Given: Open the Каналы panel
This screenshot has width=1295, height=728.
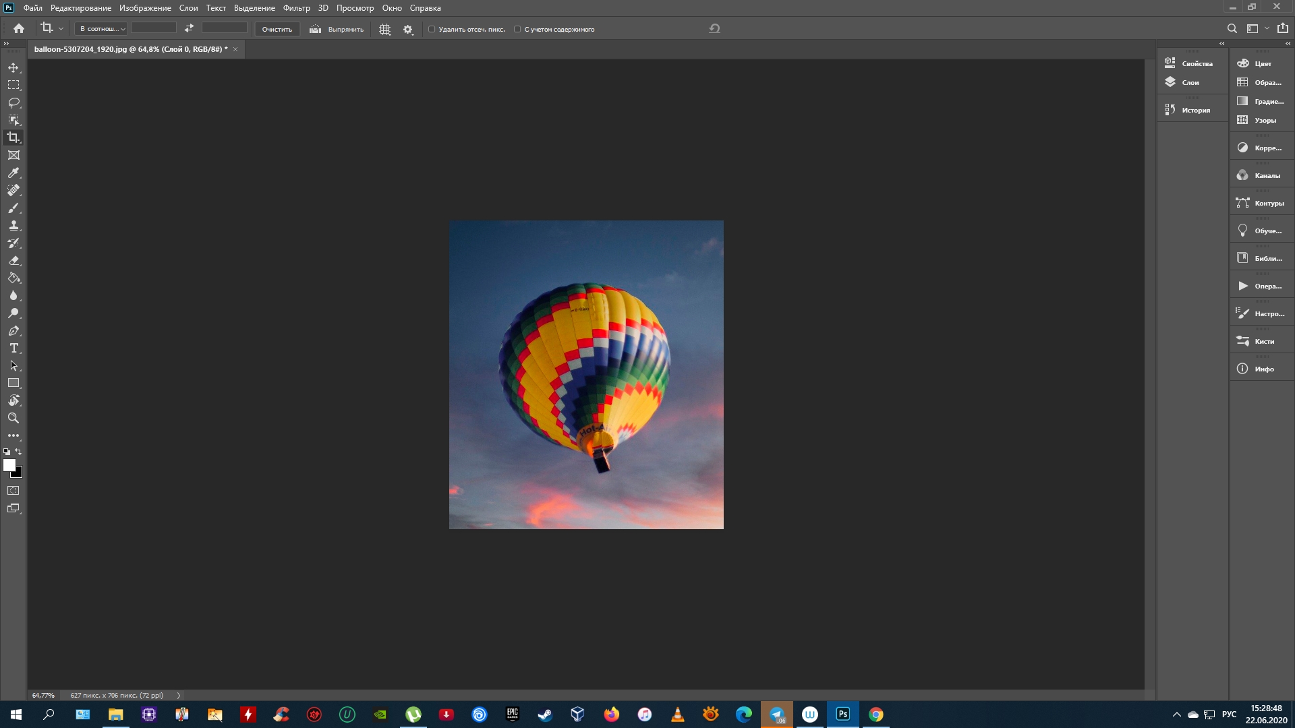Looking at the screenshot, I should pos(1261,175).
